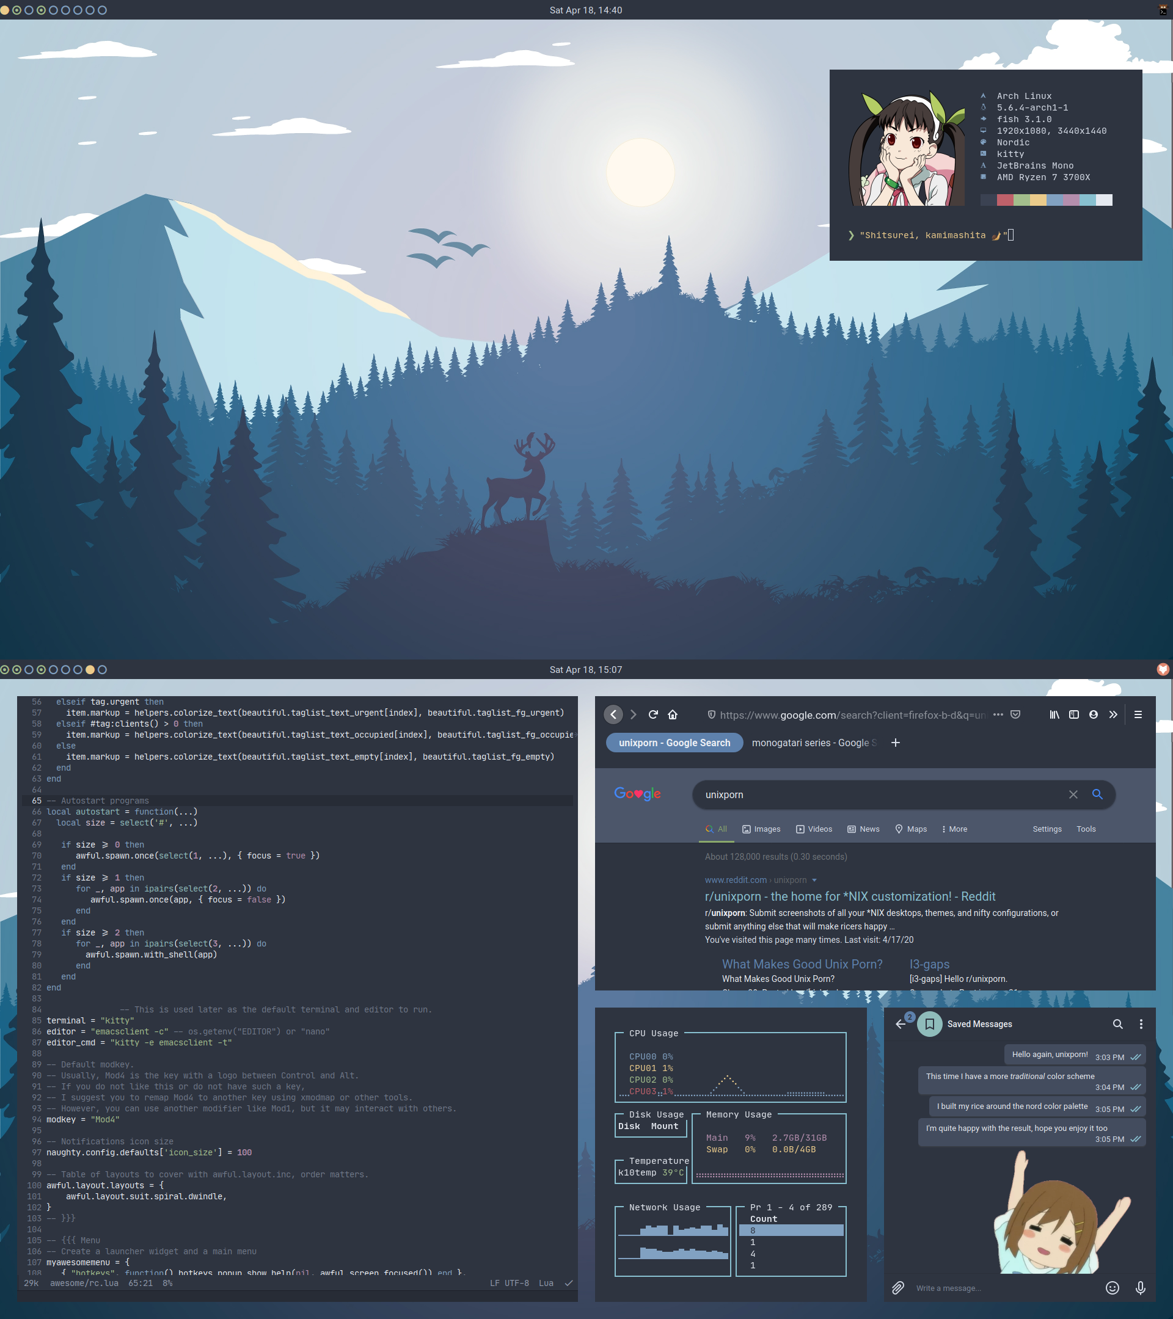Viewport: 1173px width, 1319px height.
Task: Save page to Pocket icon
Action: (1015, 714)
